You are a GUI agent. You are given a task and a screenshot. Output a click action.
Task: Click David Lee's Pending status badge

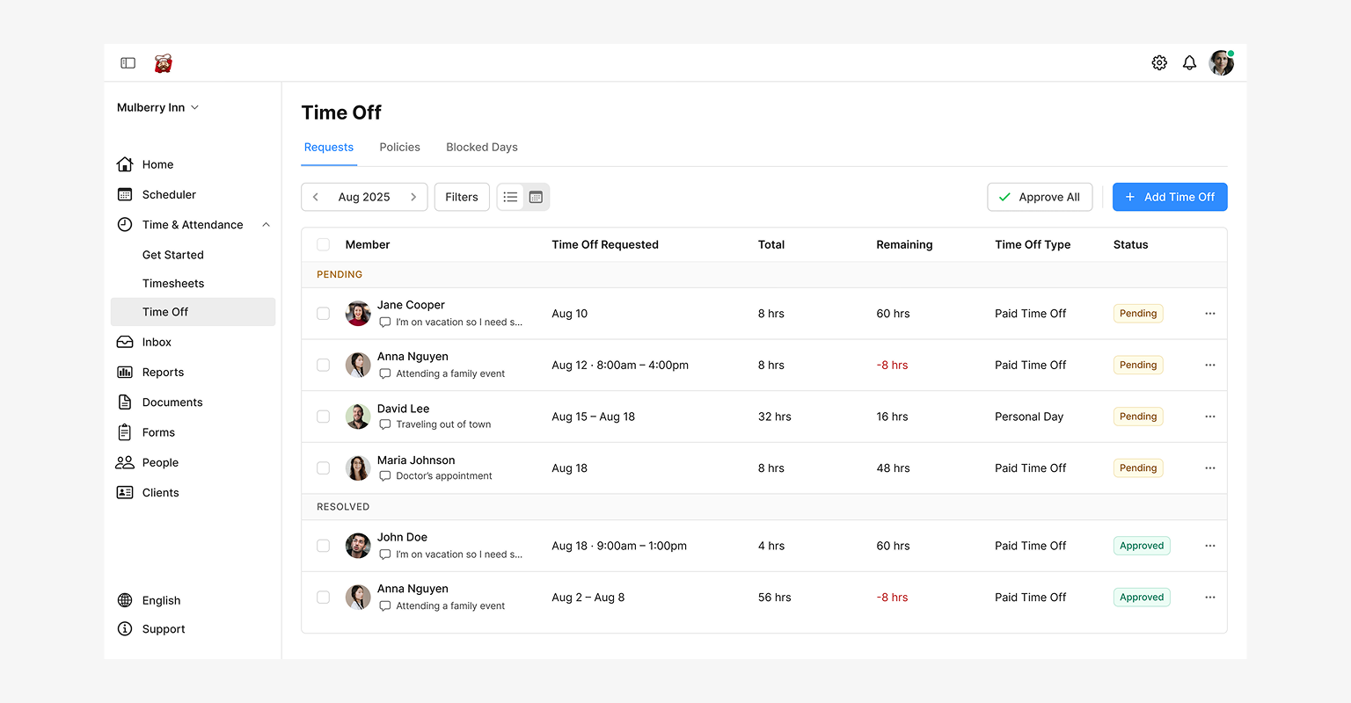click(1138, 417)
